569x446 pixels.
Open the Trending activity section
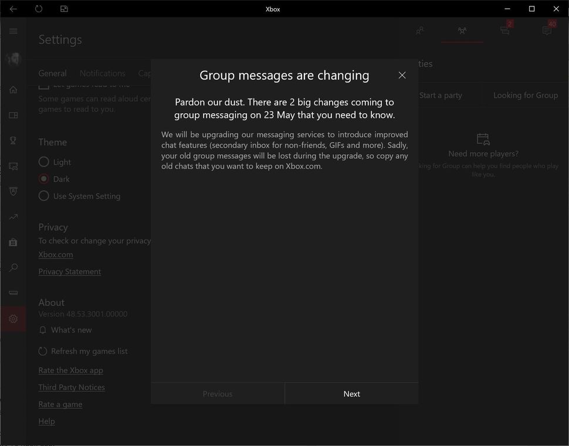[x=13, y=217]
